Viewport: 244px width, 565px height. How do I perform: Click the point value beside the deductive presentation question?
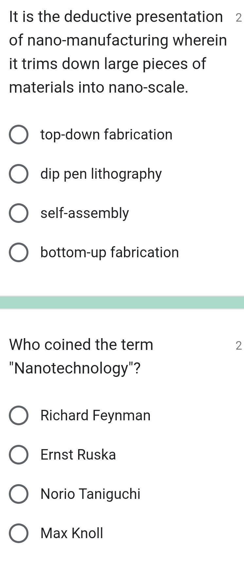pyautogui.click(x=238, y=18)
